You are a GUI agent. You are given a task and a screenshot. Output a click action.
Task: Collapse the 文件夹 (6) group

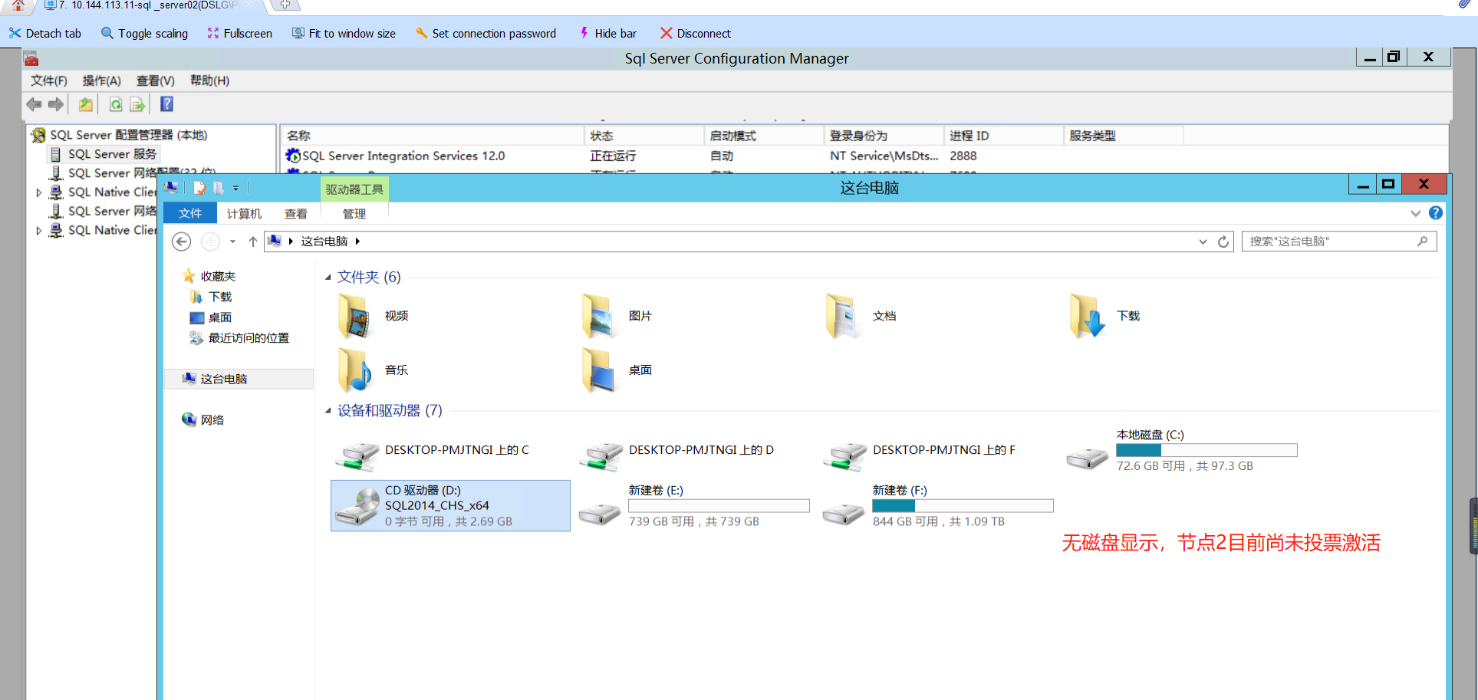[x=328, y=278]
